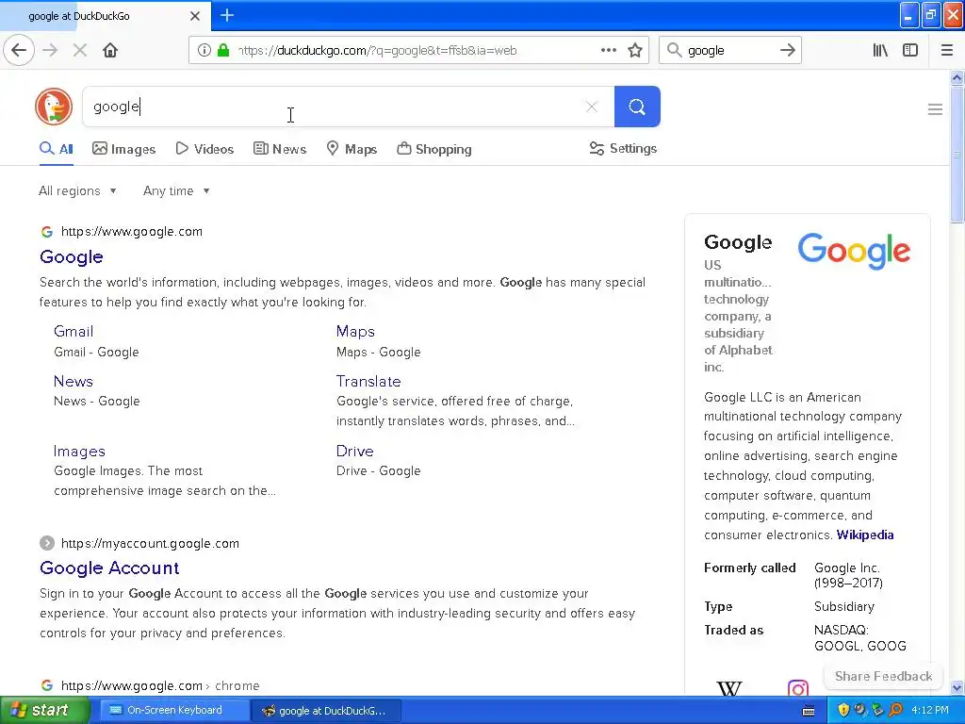
Task: Open the Wikipedia W profile icon
Action: (x=729, y=687)
